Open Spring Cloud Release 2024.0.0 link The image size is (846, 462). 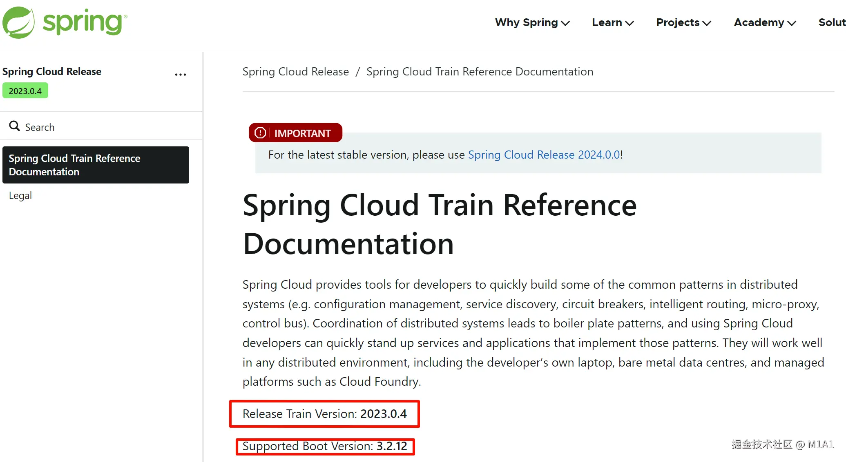pos(544,155)
